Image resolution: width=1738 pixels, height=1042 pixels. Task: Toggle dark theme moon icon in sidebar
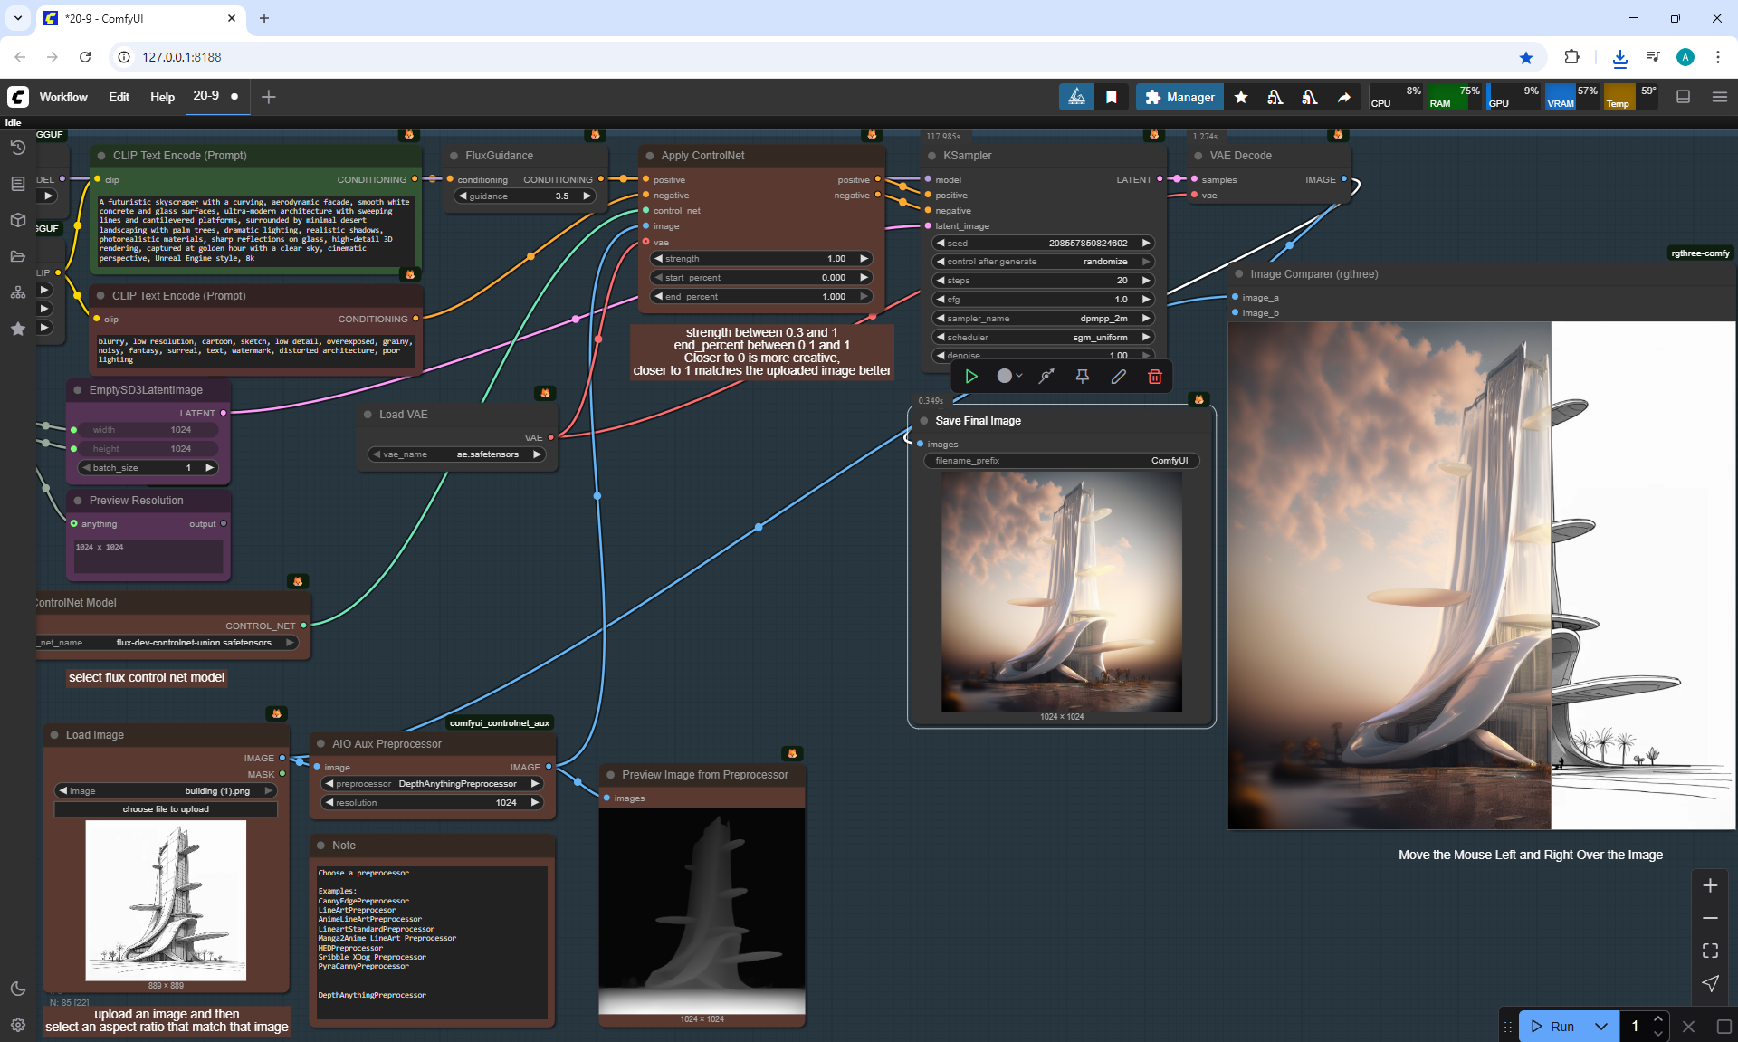[x=17, y=989]
